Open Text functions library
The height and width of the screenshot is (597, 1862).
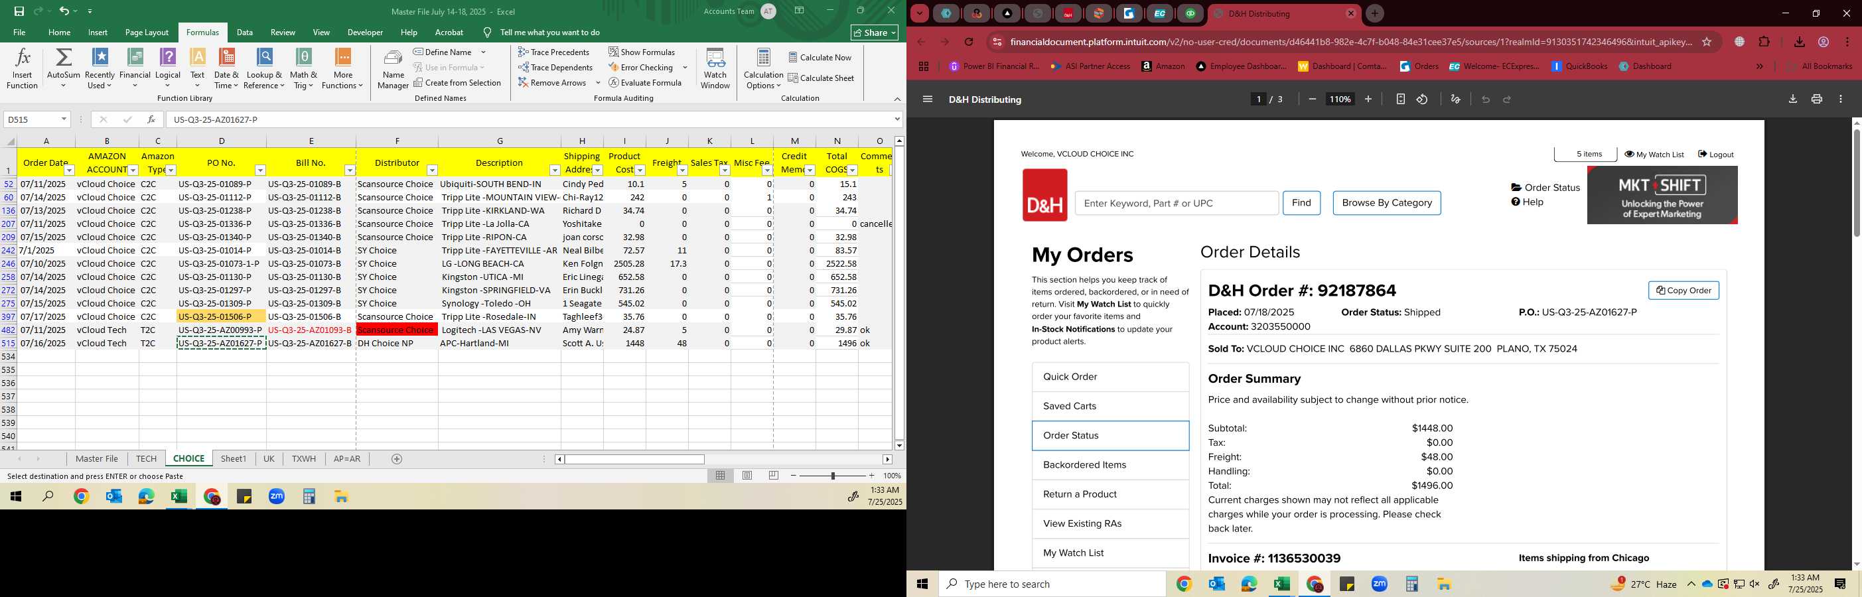click(x=197, y=69)
